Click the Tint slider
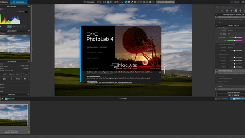The width and height of the screenshot is (245, 138). pos(234,40)
